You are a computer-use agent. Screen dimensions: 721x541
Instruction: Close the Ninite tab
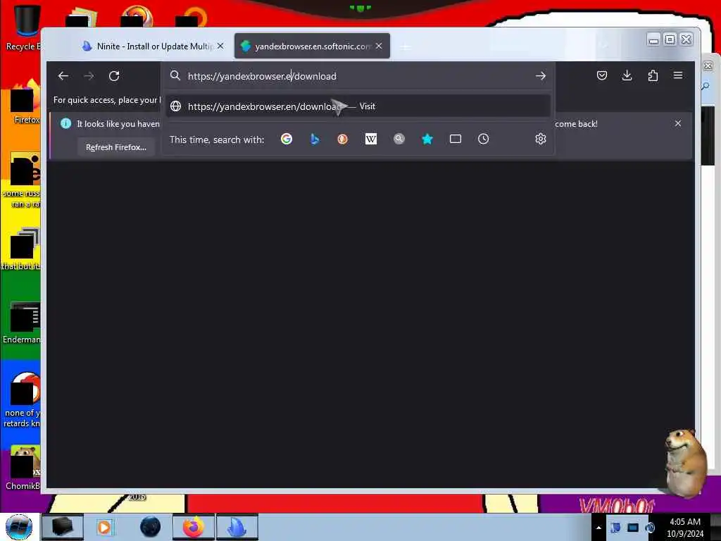[x=220, y=46]
